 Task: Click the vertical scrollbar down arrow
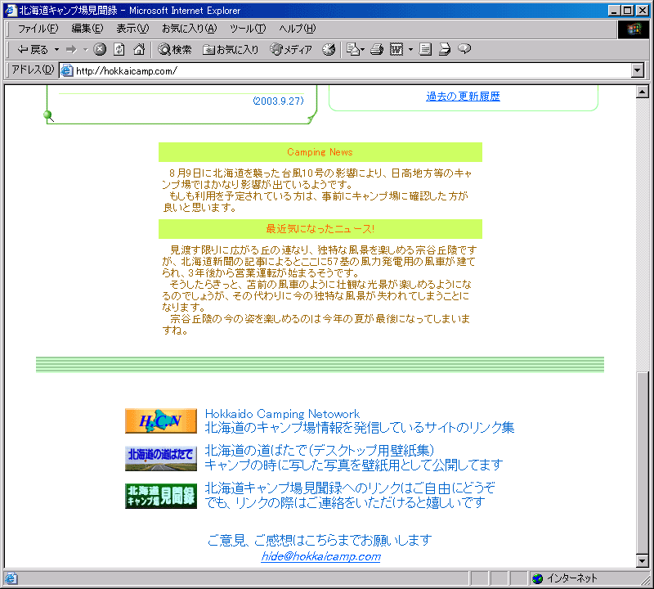643,560
